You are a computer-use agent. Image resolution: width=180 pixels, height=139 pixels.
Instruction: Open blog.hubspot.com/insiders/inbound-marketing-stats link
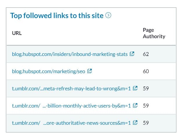click(x=70, y=54)
